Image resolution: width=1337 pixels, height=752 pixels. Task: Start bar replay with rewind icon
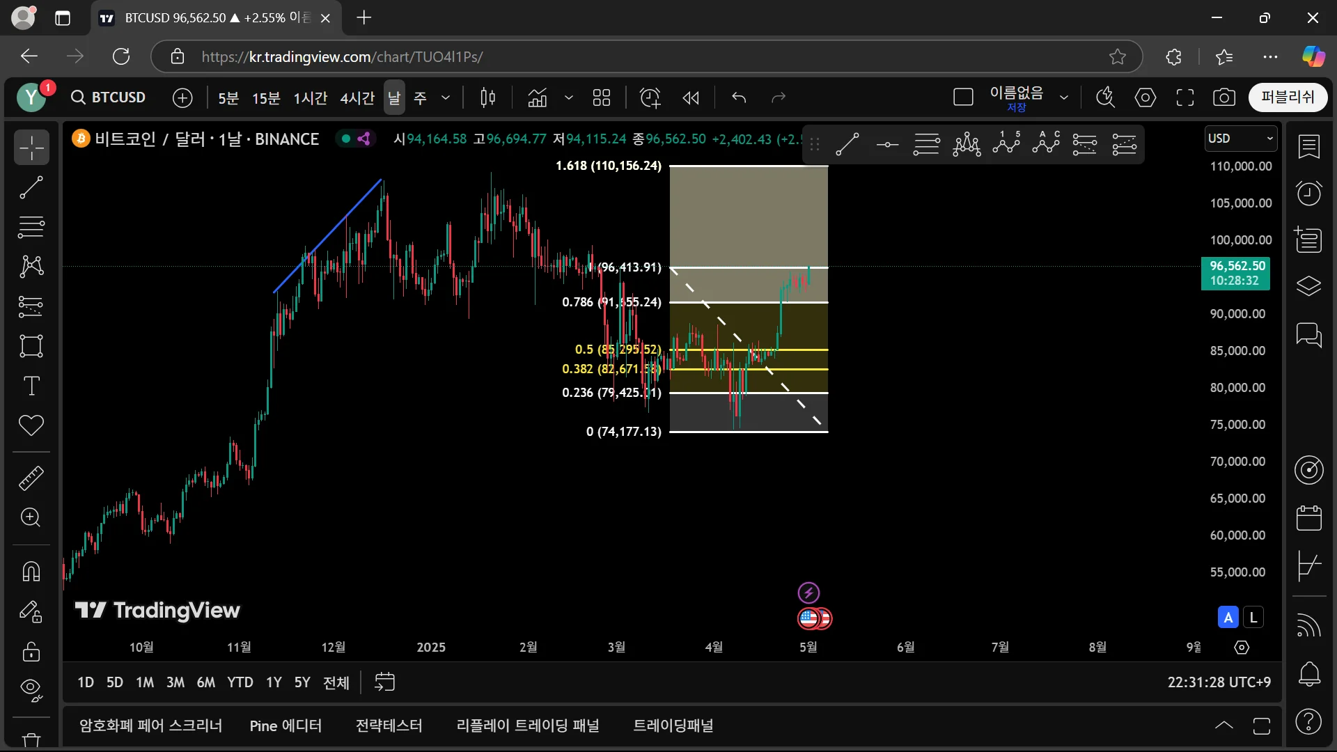[690, 98]
